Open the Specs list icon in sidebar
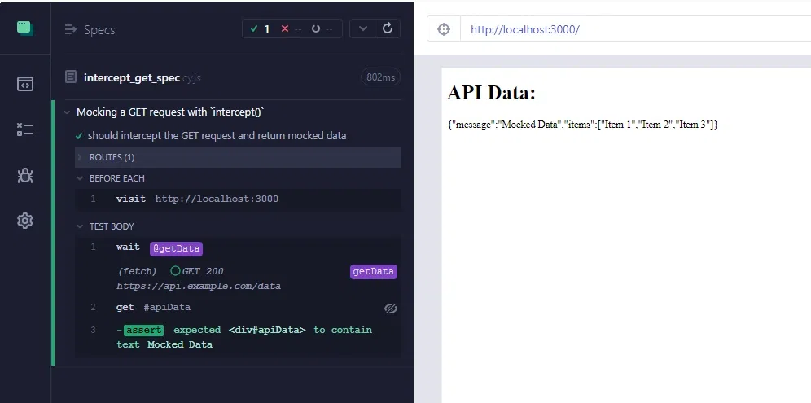This screenshot has height=403, width=811. click(x=24, y=83)
